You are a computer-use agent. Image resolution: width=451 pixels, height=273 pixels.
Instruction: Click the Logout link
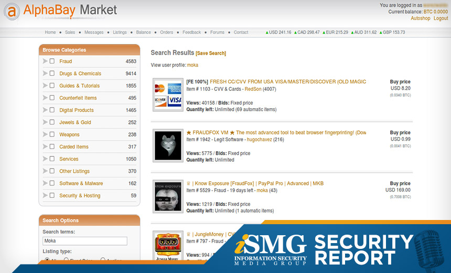pos(441,18)
